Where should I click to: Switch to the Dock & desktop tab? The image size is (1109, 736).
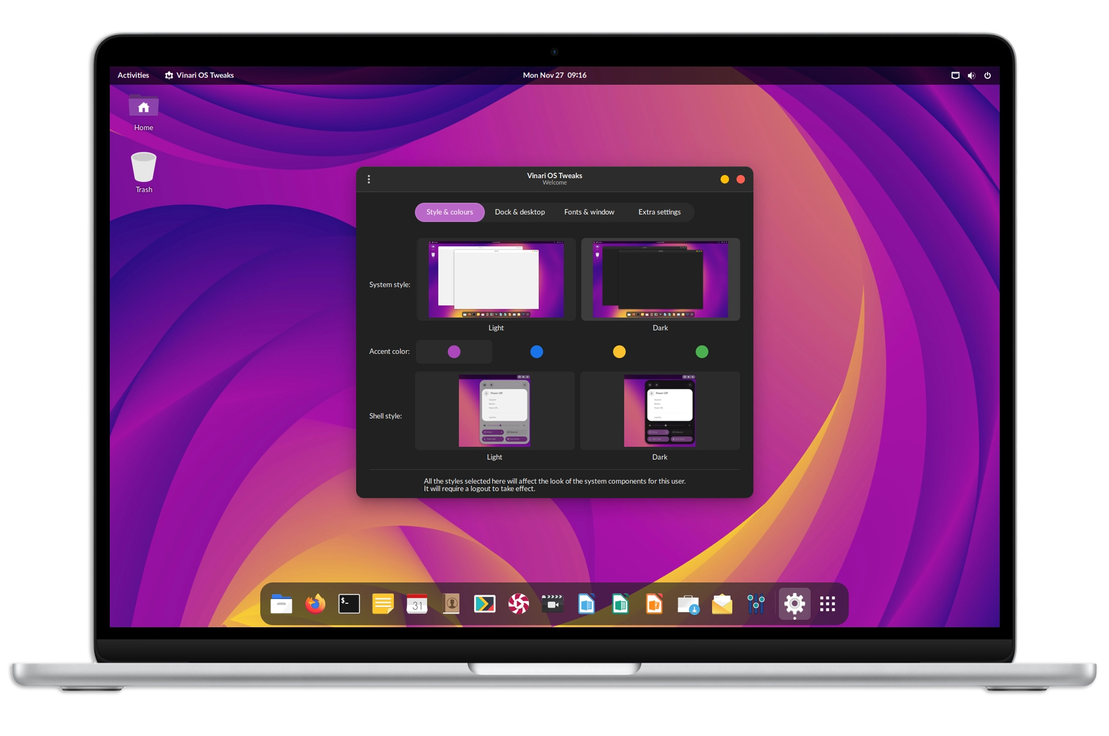pos(520,212)
